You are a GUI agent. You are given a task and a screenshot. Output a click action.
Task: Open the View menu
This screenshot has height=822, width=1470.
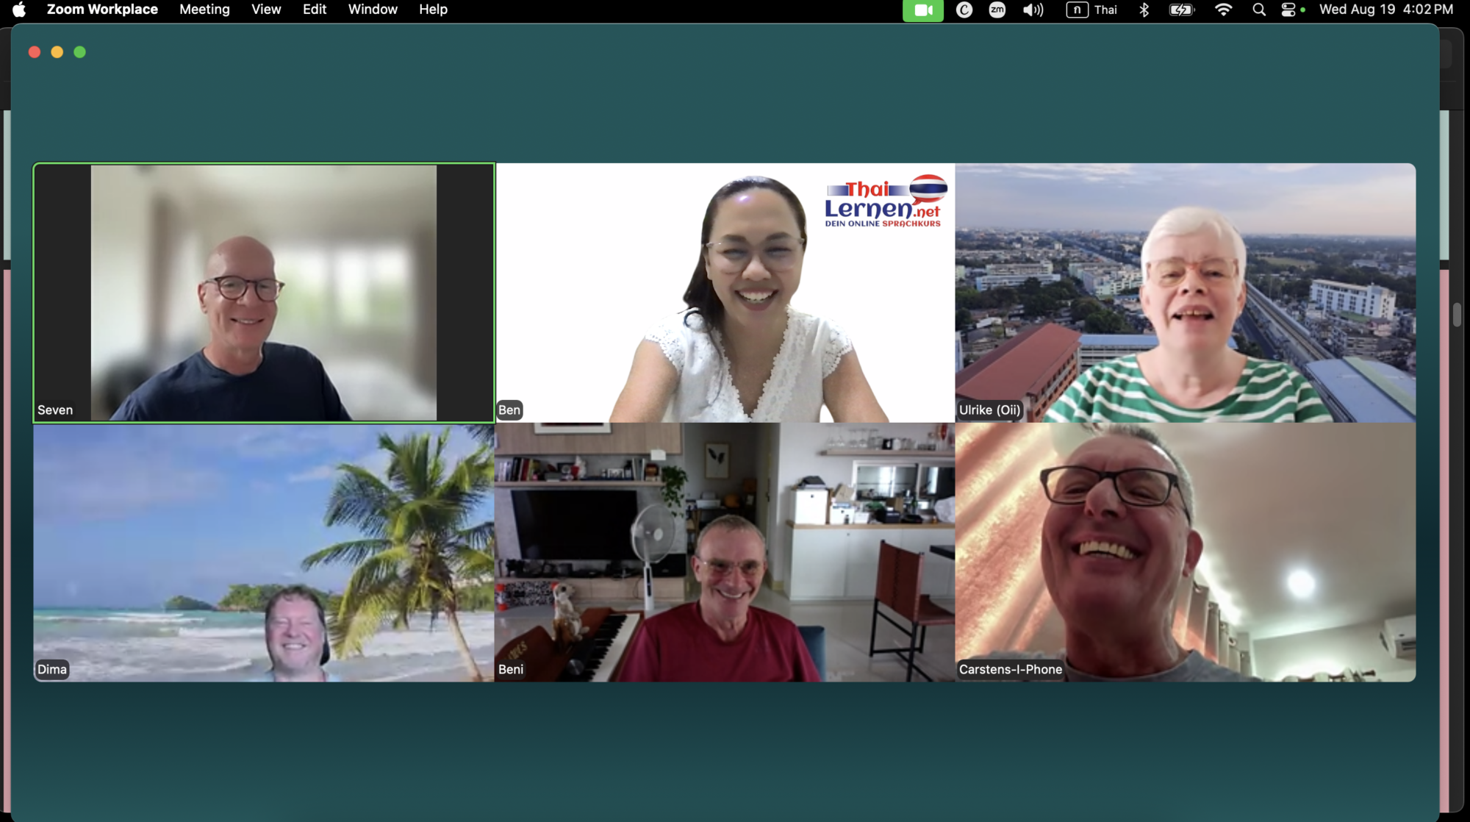pyautogui.click(x=266, y=10)
